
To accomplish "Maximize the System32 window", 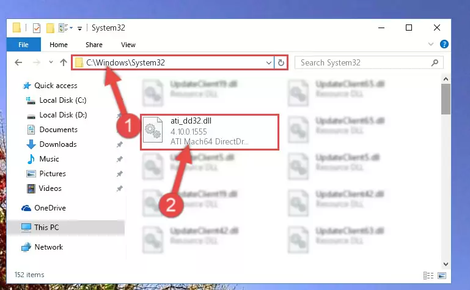I will (x=408, y=28).
